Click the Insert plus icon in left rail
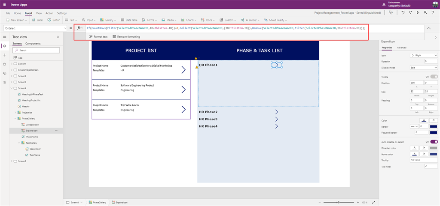 4,55
